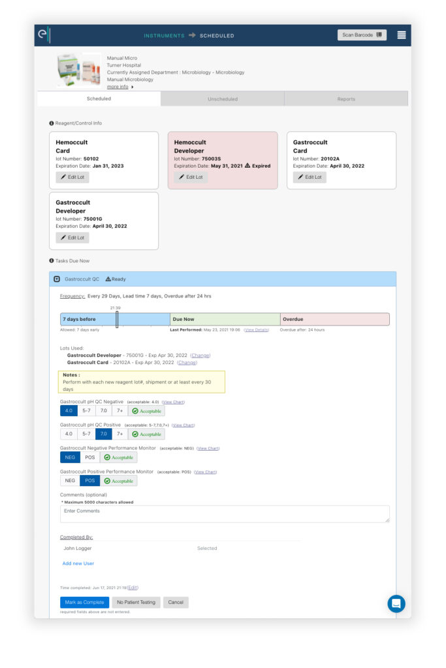
Task: Edit the time completed
Action: click(133, 588)
